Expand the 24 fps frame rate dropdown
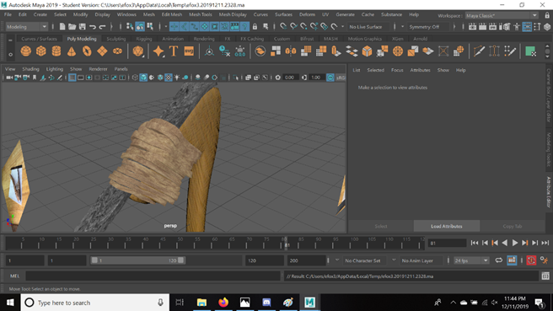Viewport: 553px width, 311px height. click(471, 260)
